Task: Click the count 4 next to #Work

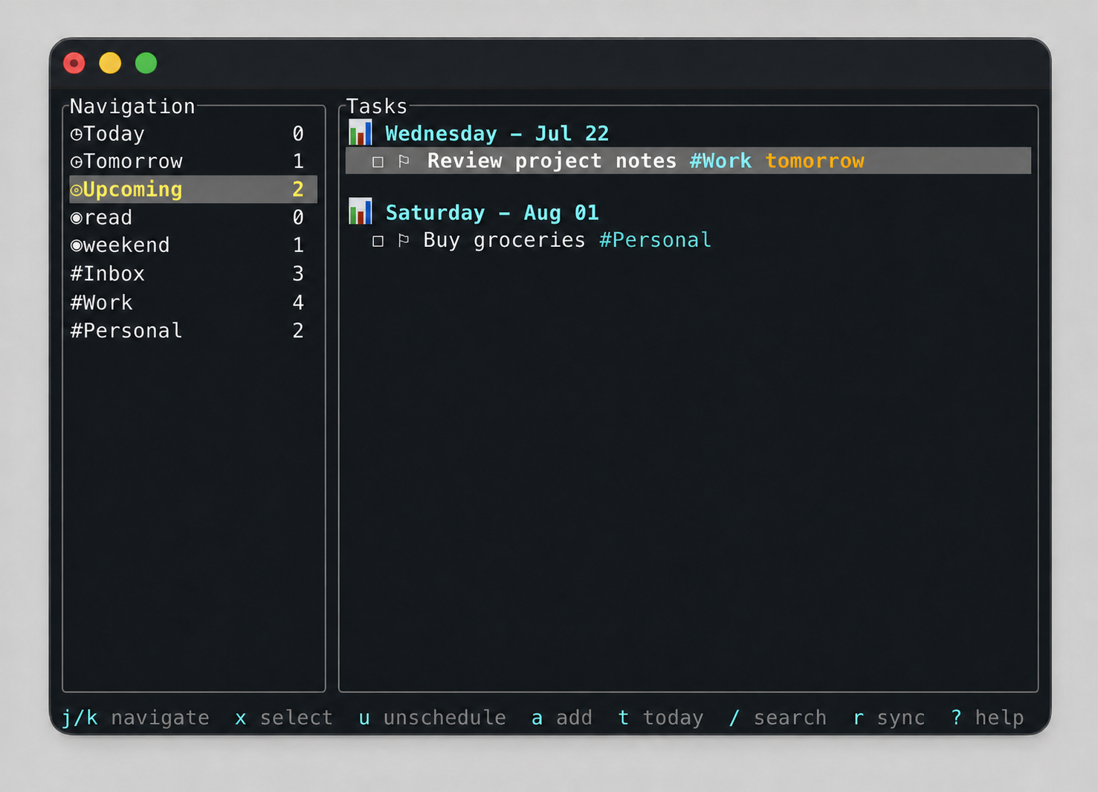Action: tap(298, 303)
